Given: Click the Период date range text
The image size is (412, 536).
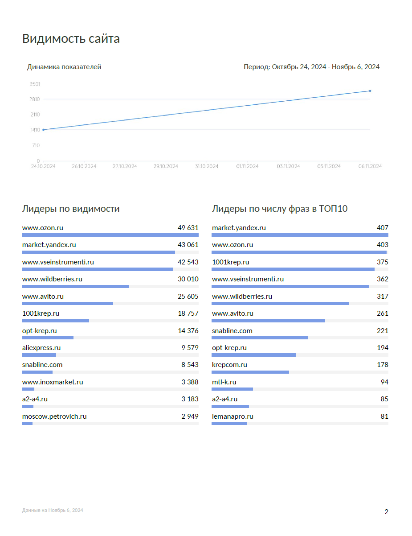Looking at the screenshot, I should tap(312, 67).
